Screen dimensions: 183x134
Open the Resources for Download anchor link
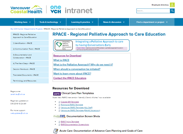click(67, 56)
